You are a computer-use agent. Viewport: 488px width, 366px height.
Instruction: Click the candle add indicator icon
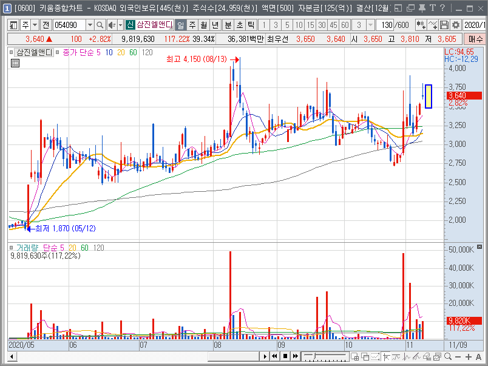pyautogui.click(x=421, y=25)
